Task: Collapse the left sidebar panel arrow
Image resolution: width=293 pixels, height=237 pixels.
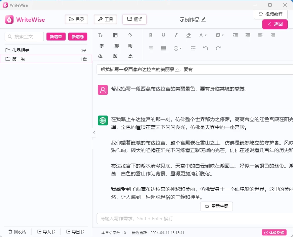Action: [x=94, y=133]
